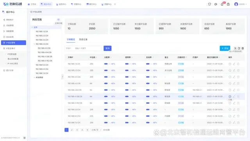Click edit pencil in 192.168.6.0/24 table row
The height and width of the screenshot is (141, 250).
(234, 116)
